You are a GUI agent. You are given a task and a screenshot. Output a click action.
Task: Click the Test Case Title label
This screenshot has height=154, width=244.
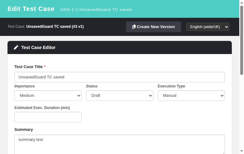(28, 67)
